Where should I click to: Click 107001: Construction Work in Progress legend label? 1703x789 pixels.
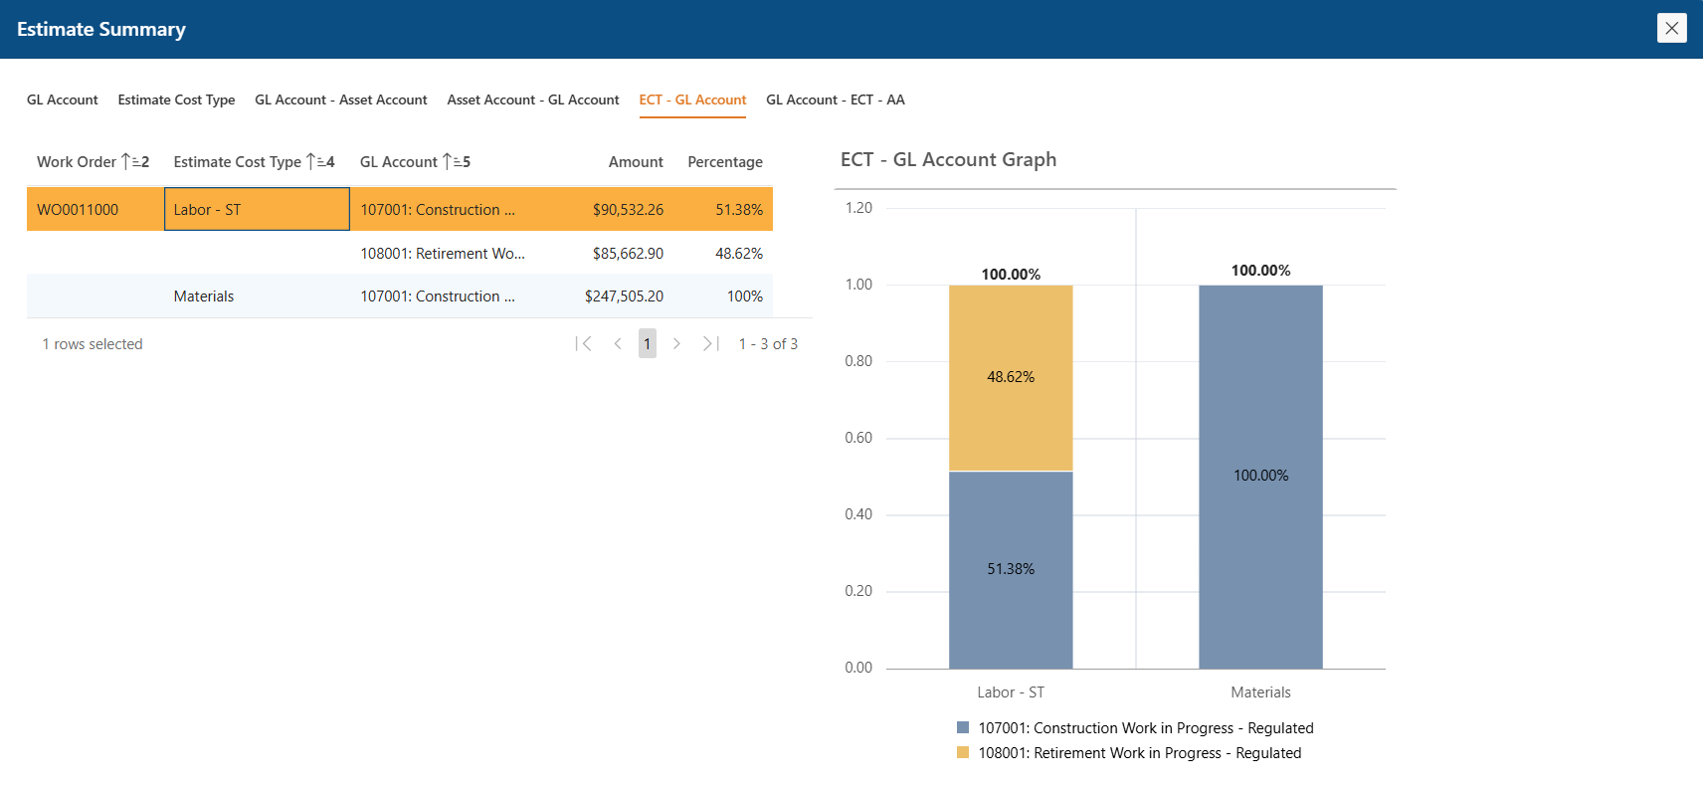[1146, 728]
